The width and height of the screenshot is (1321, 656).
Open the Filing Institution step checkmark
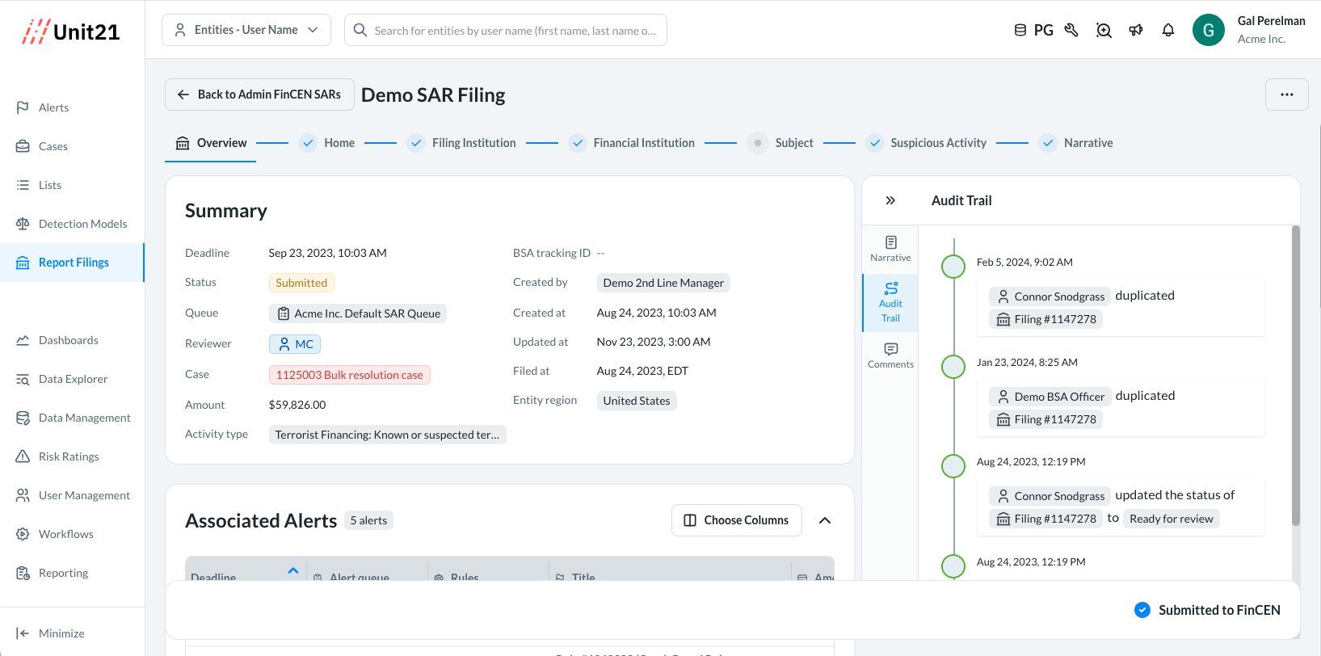(416, 143)
